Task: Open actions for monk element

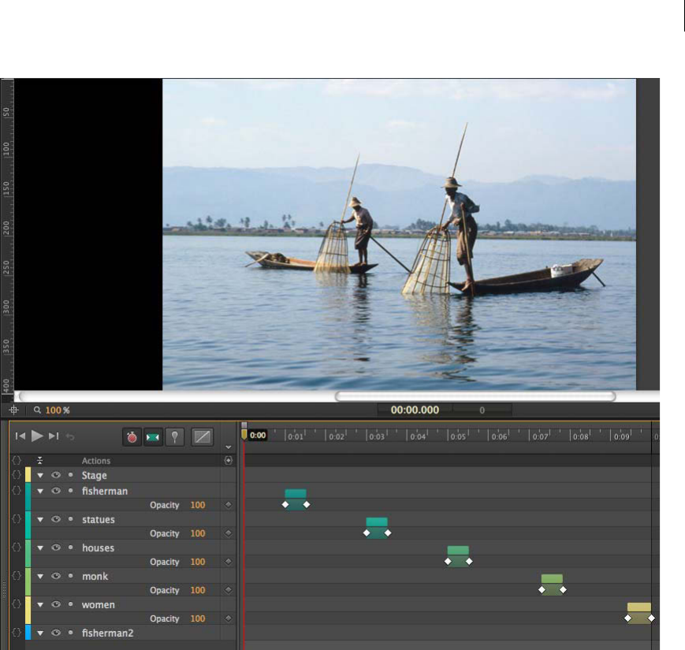Action: [x=17, y=576]
